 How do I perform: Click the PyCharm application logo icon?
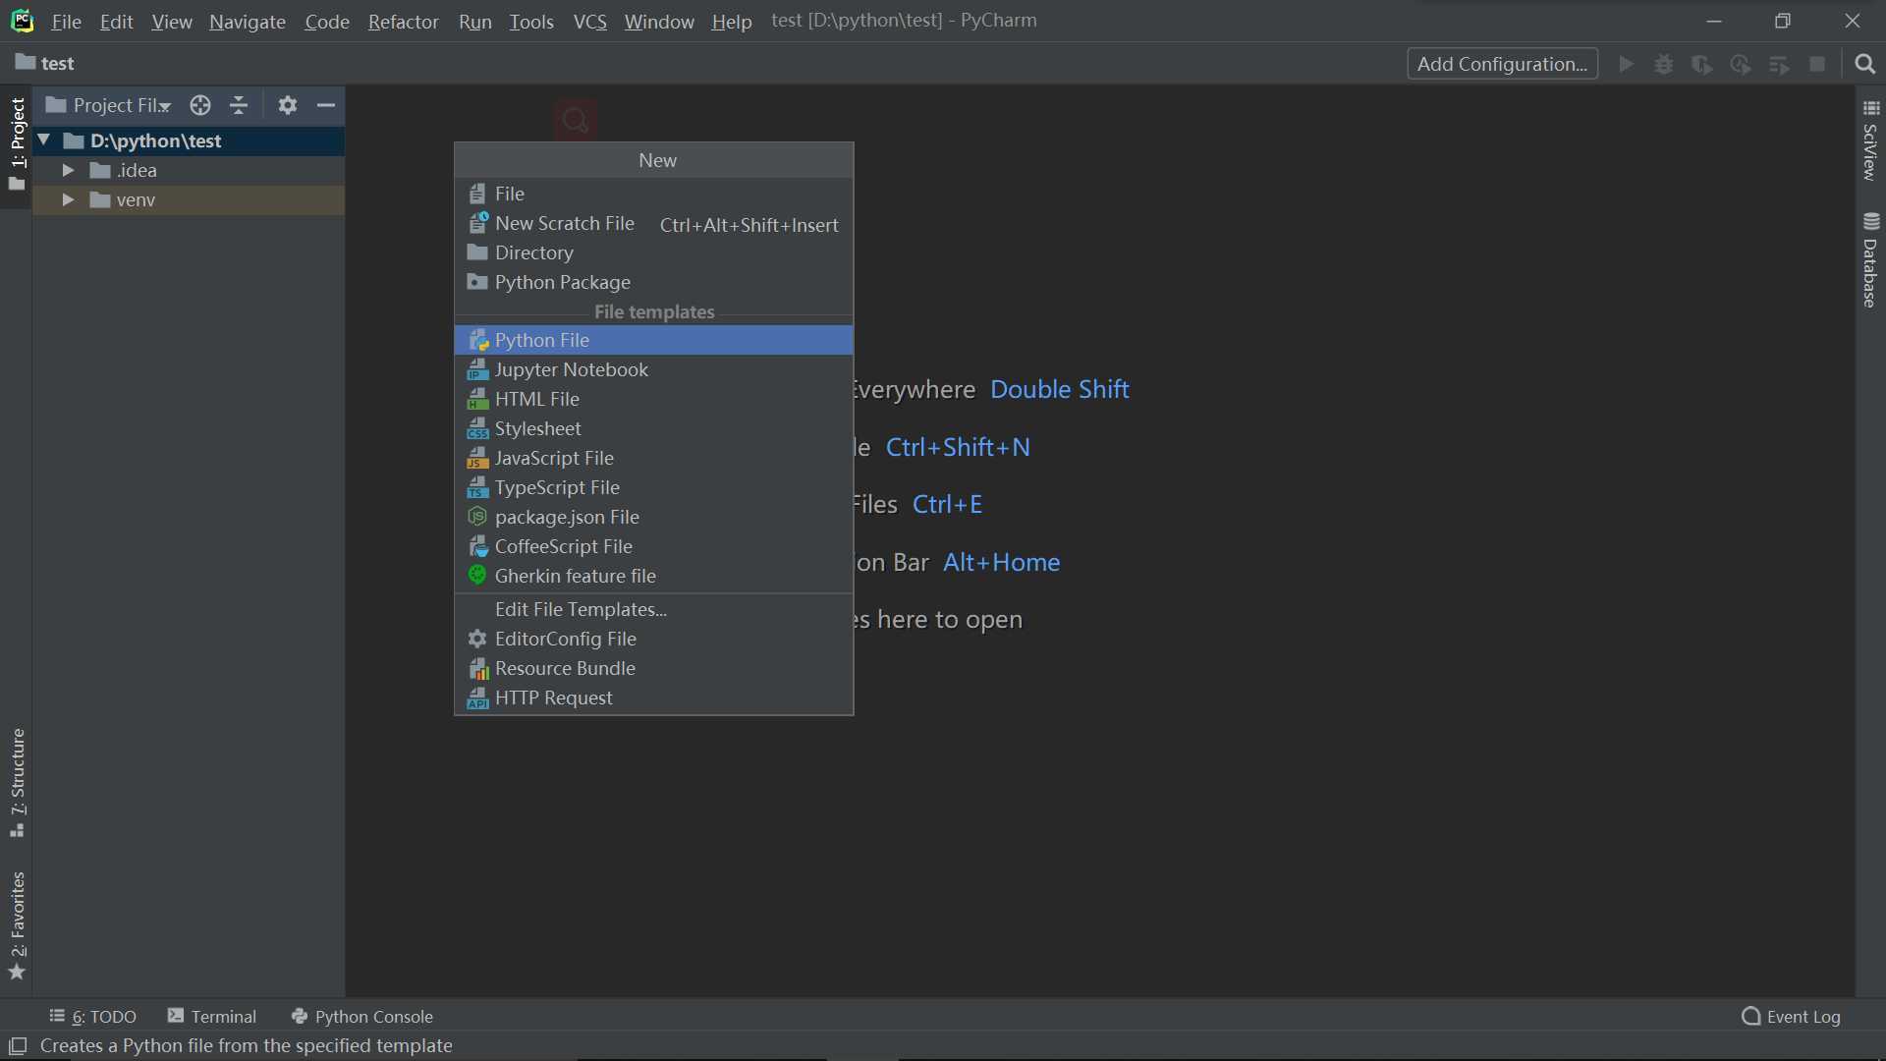22,21
